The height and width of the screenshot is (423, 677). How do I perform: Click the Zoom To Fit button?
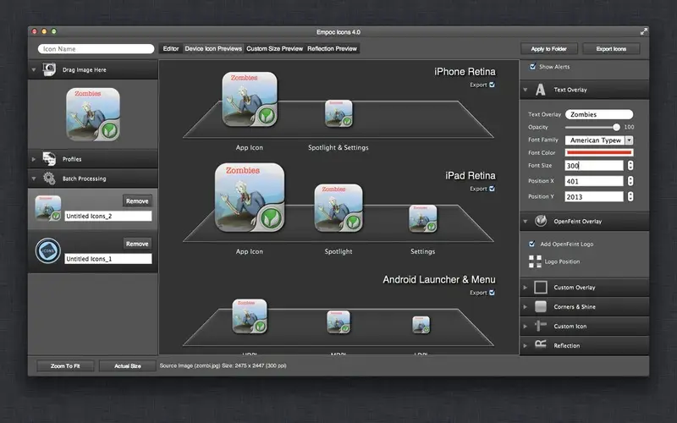coord(65,365)
